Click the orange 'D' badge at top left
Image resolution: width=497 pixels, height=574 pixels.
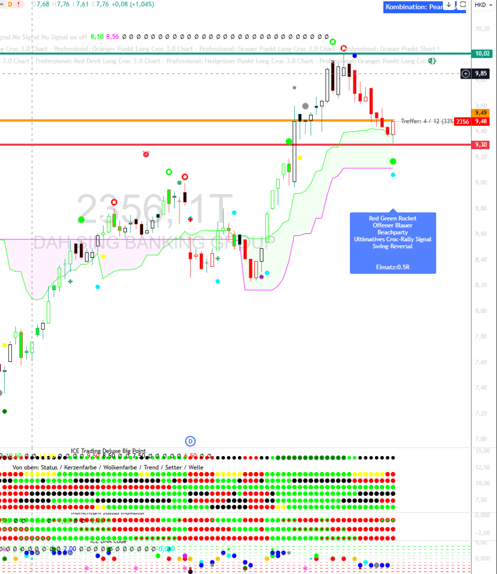[x=9, y=4]
